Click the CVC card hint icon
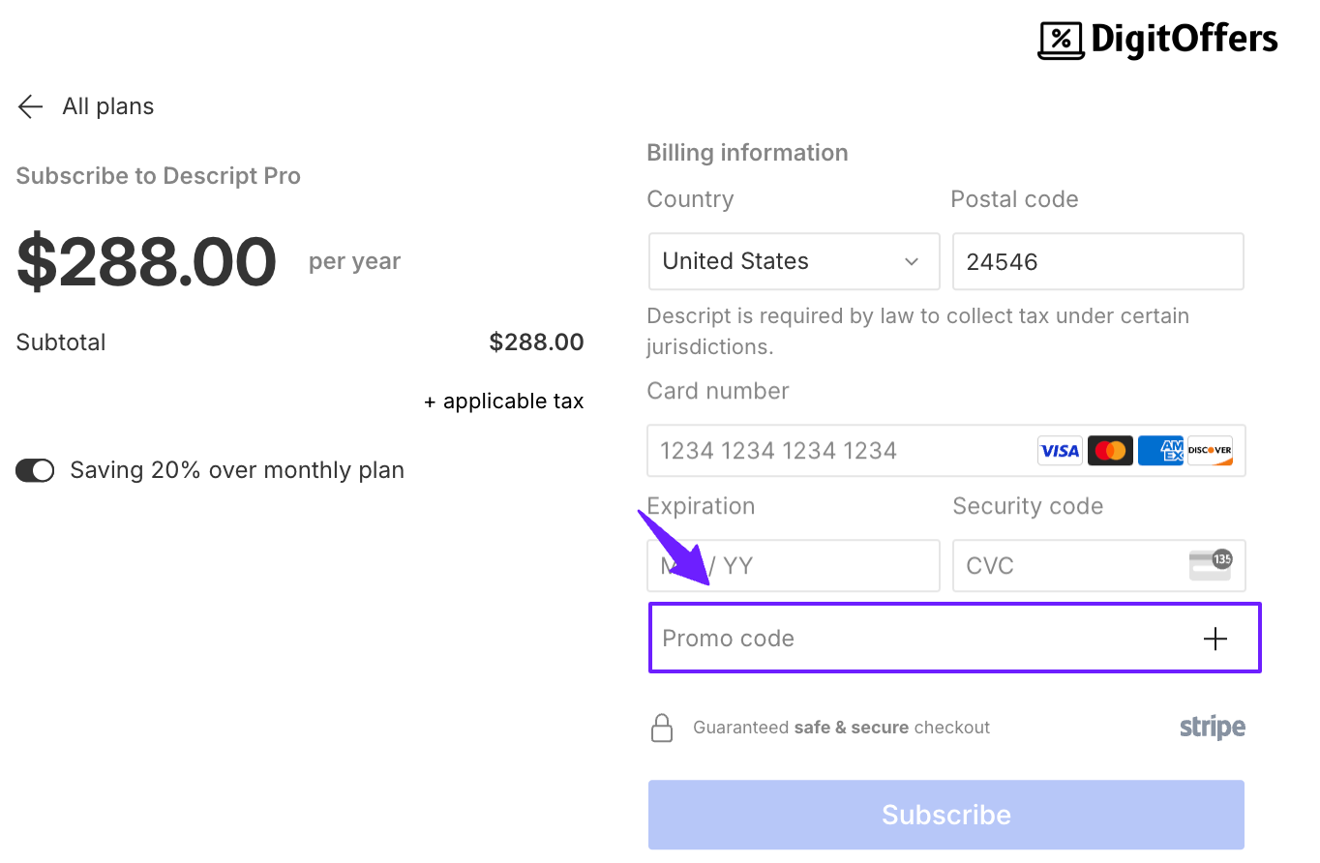 coord(1211,565)
